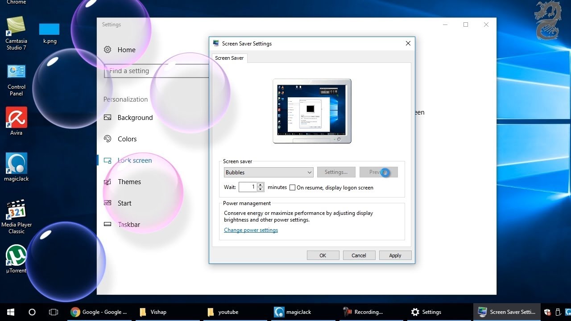
Task: Click the Screen Saver Settings title bar icon
Action: click(x=216, y=43)
